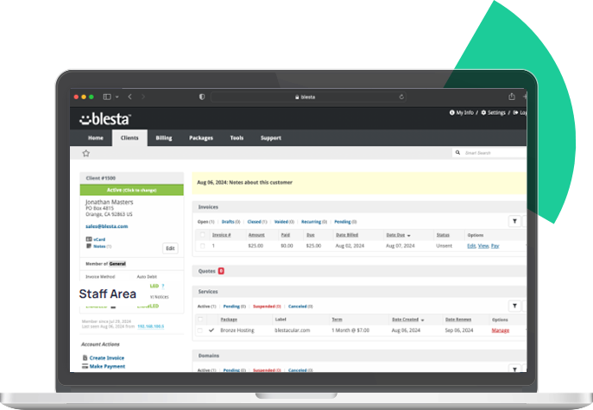Click the Manage link for Bronze Hosting

(x=501, y=331)
